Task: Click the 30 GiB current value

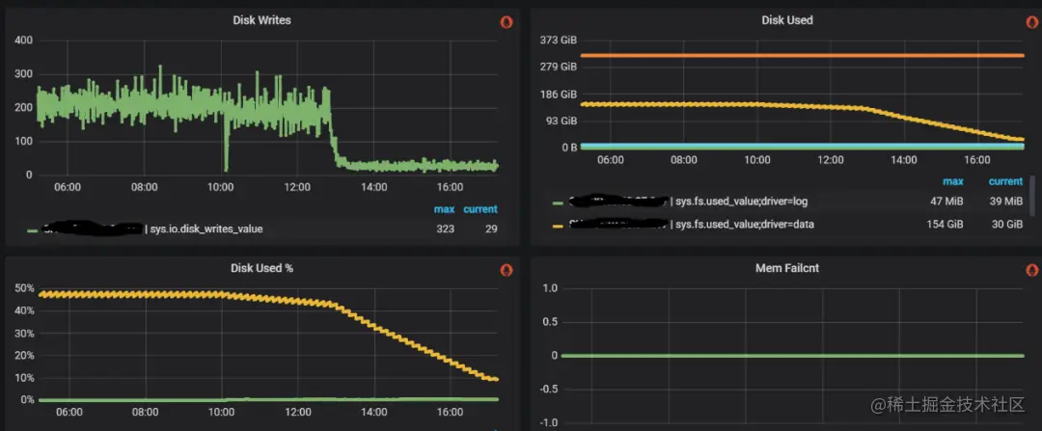Action: pyautogui.click(x=1006, y=225)
